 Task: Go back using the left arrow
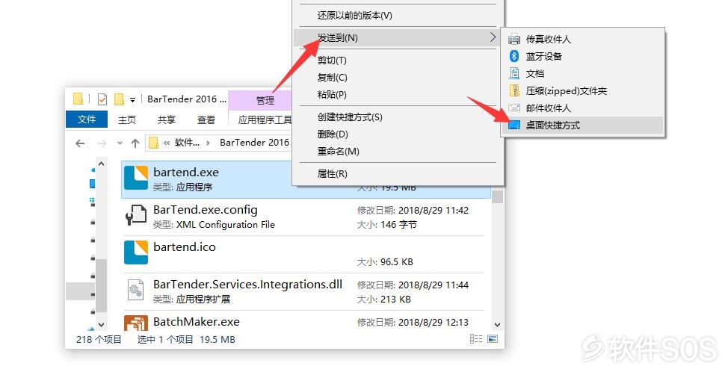tap(80, 143)
